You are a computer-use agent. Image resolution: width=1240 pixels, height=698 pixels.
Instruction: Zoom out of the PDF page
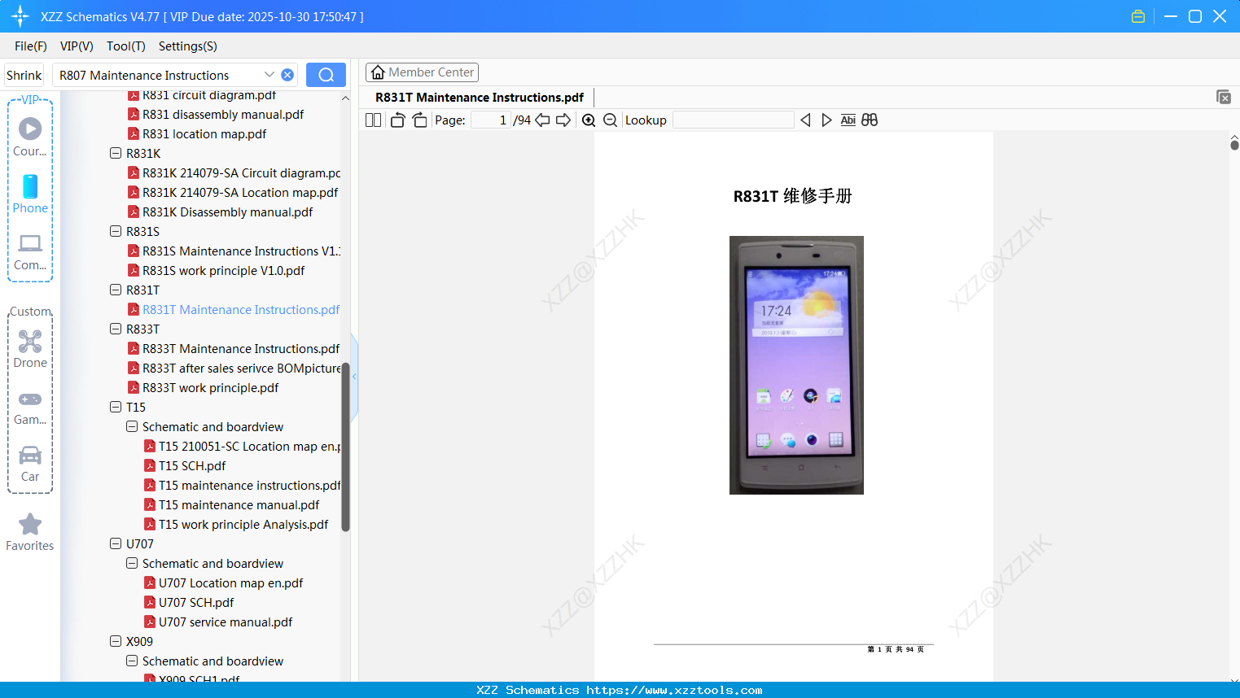[x=610, y=120]
